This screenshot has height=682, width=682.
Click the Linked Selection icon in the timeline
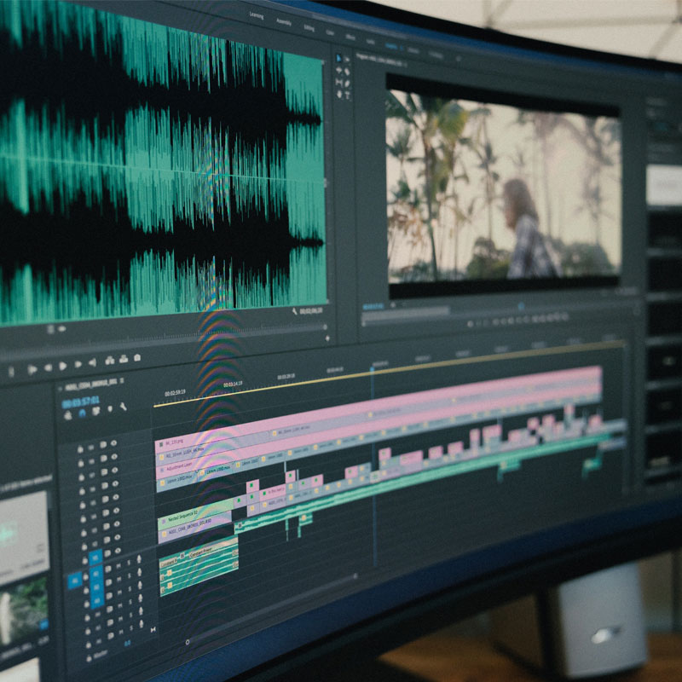[95, 411]
